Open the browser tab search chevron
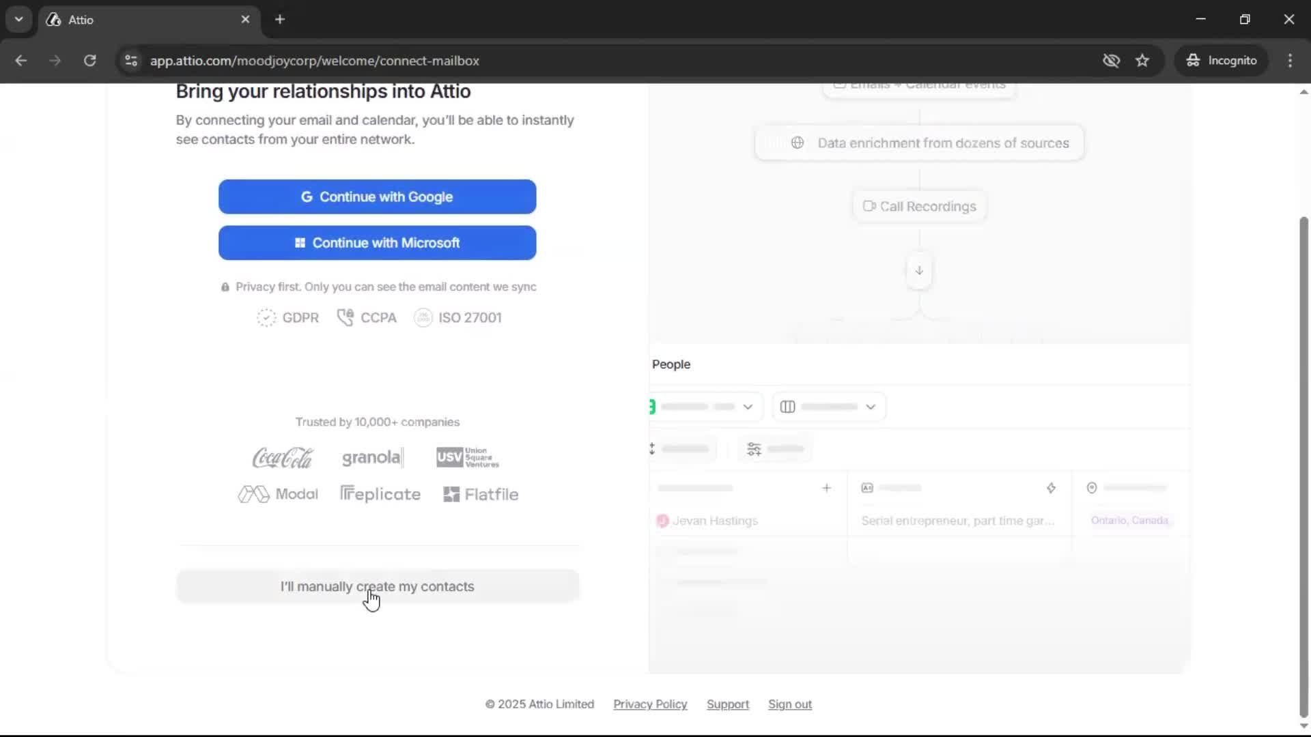The width and height of the screenshot is (1311, 737). pyautogui.click(x=18, y=19)
